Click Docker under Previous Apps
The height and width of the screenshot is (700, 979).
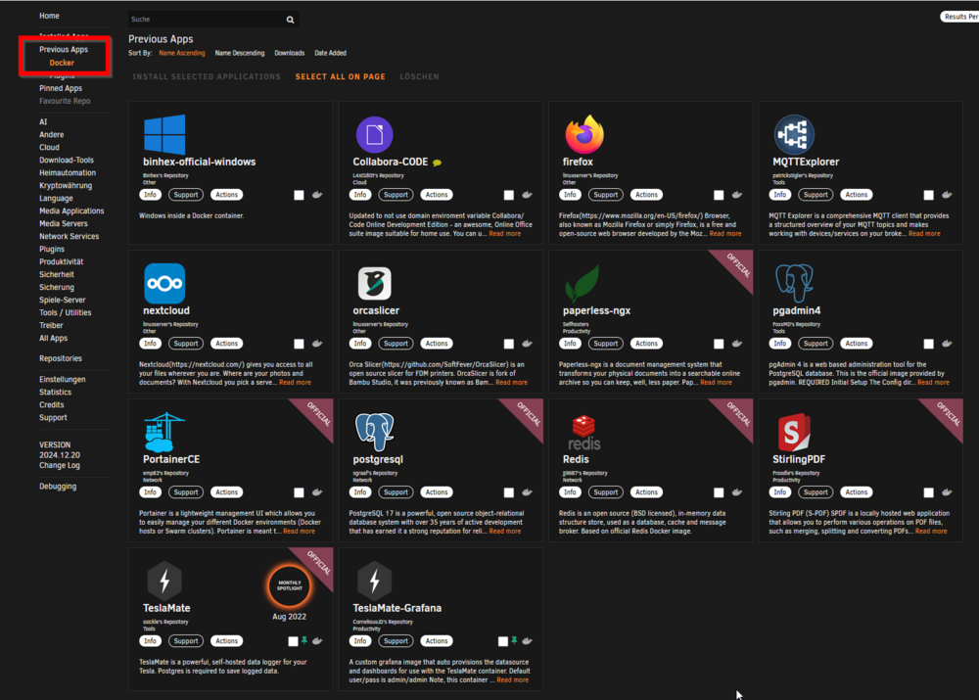tap(62, 63)
